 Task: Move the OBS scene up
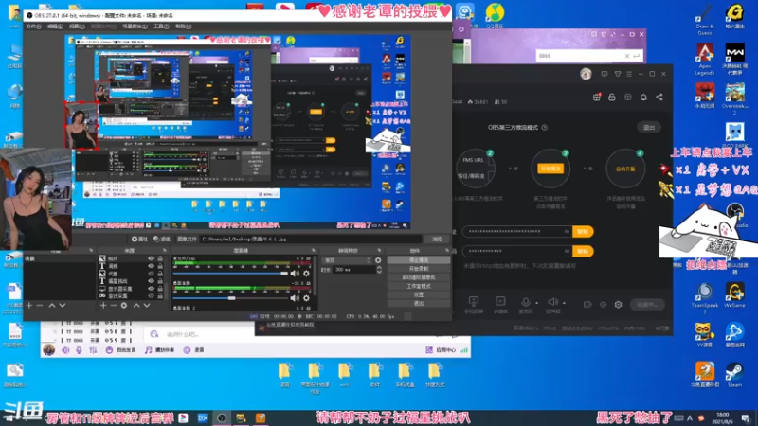(52, 305)
